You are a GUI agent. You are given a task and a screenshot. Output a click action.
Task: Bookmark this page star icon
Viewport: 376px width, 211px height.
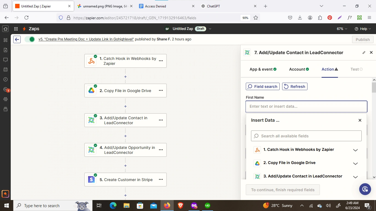[x=256, y=18]
